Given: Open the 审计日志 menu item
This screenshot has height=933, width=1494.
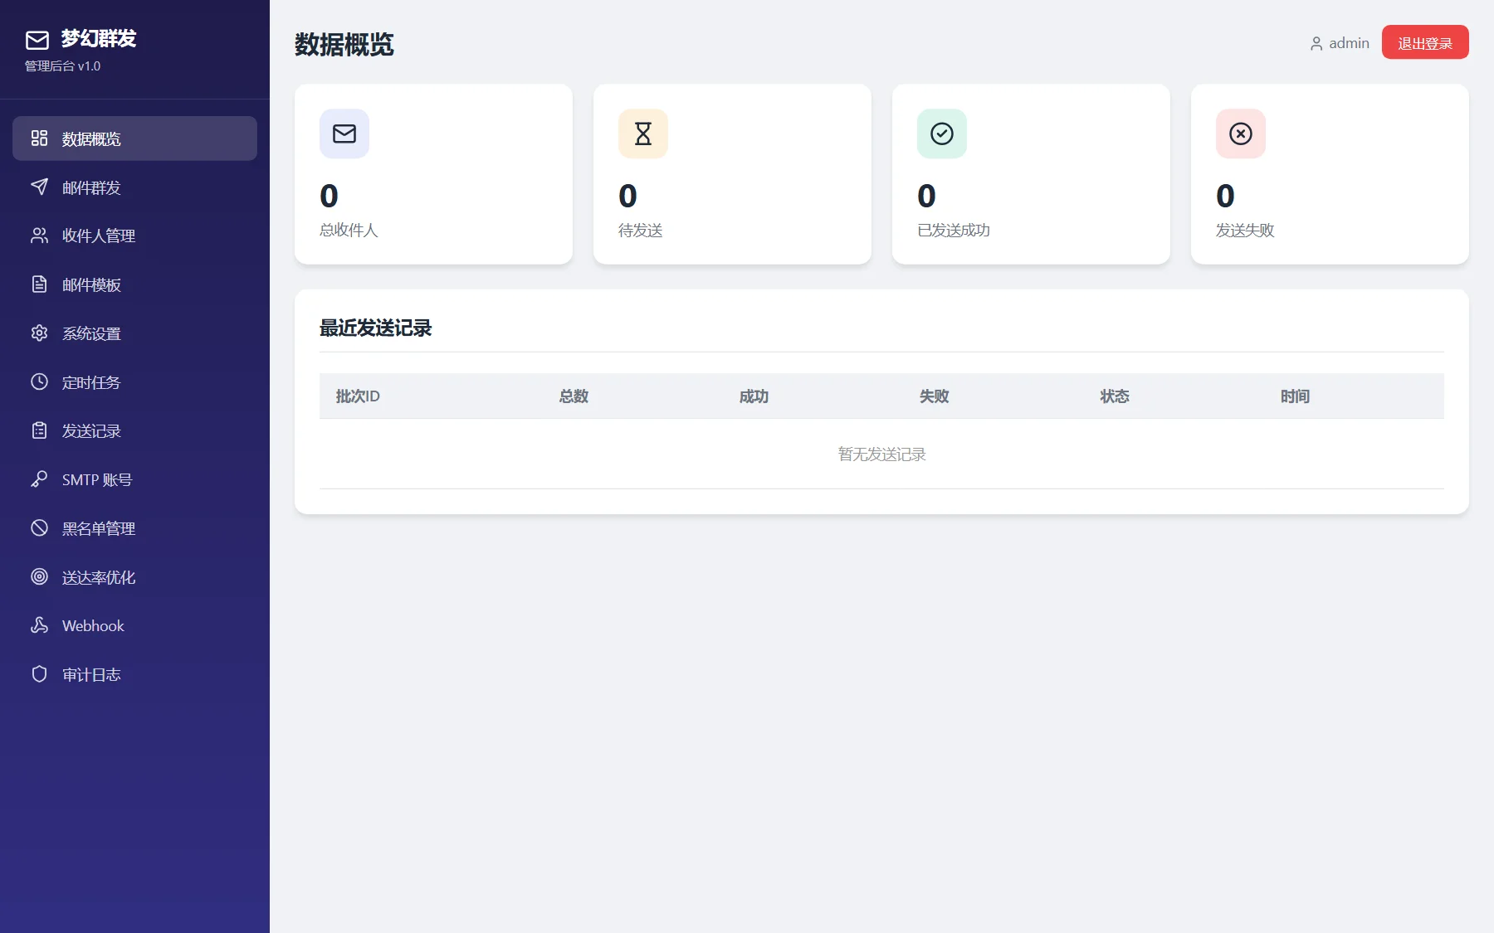Looking at the screenshot, I should (x=134, y=674).
